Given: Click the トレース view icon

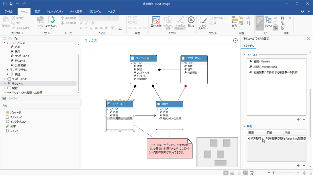Looking at the screenshot, I should [x=268, y=21].
